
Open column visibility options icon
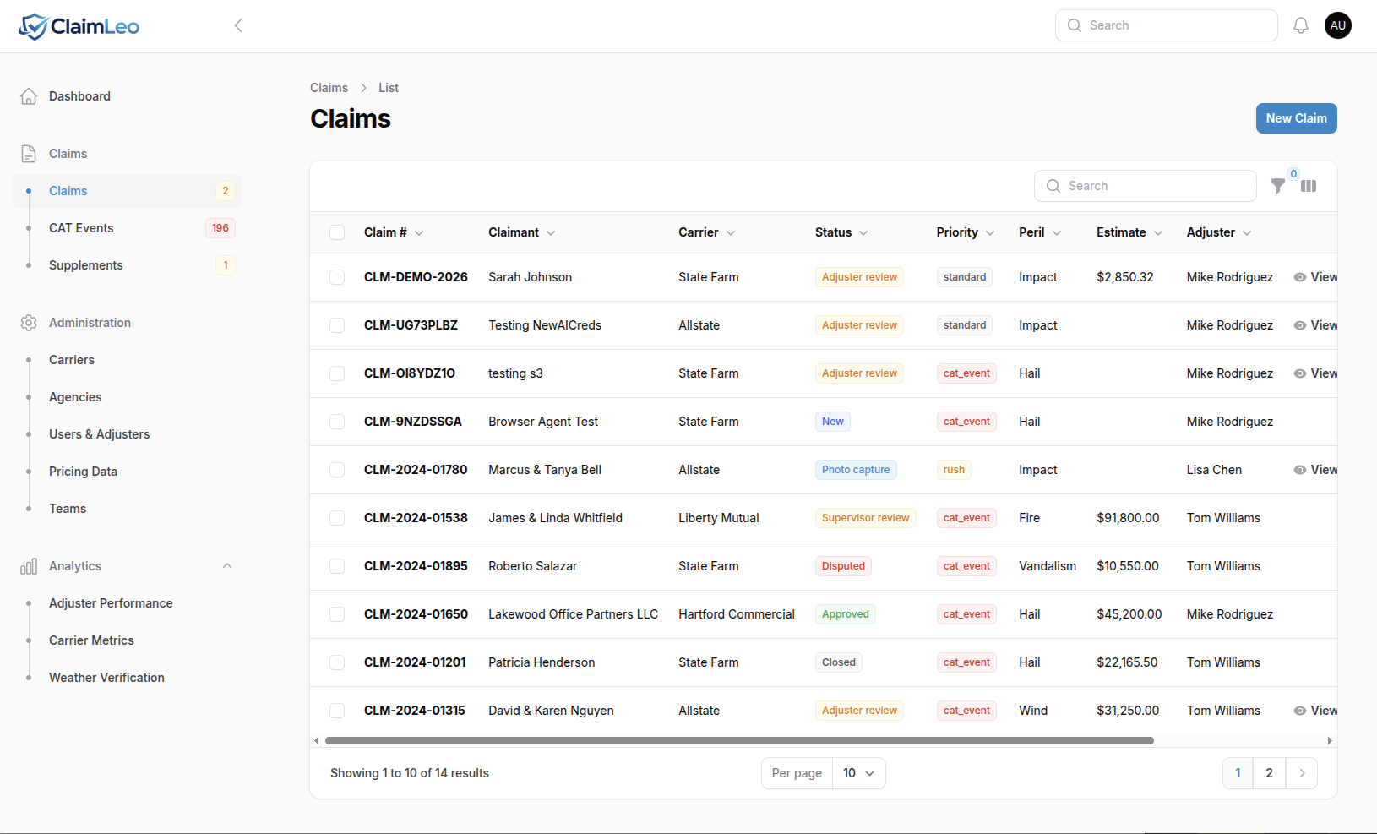point(1309,185)
